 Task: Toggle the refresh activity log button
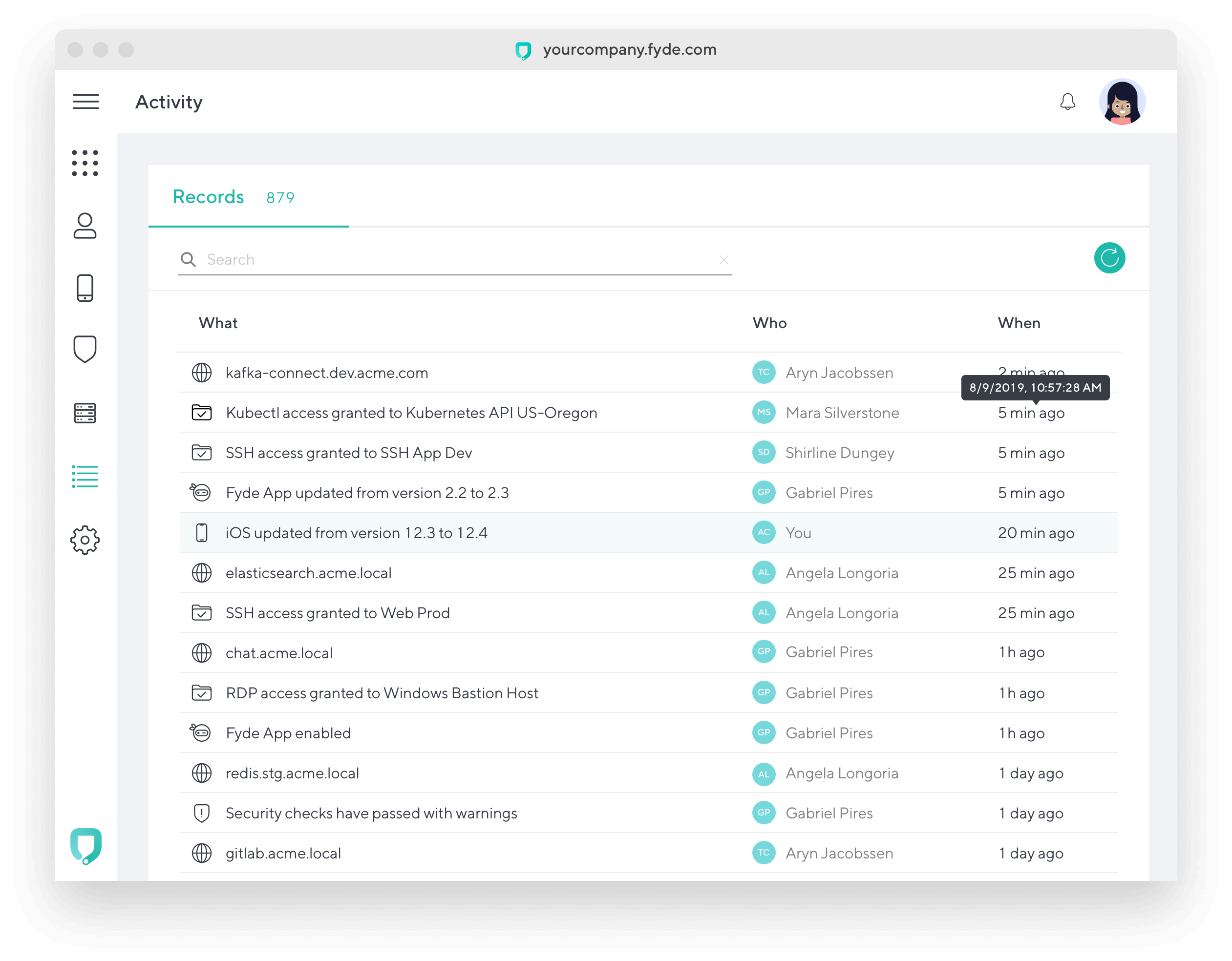[1110, 258]
